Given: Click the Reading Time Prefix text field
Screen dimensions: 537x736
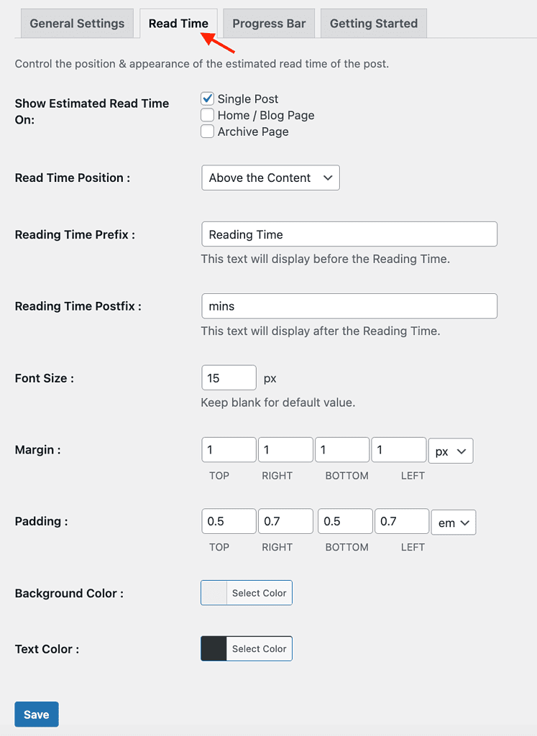Looking at the screenshot, I should pyautogui.click(x=349, y=234).
